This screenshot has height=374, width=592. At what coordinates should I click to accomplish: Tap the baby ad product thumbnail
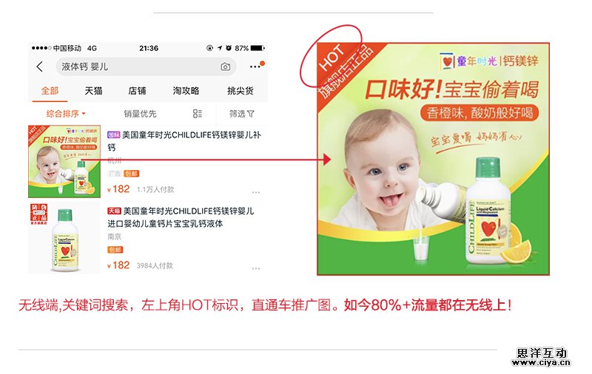[64, 161]
